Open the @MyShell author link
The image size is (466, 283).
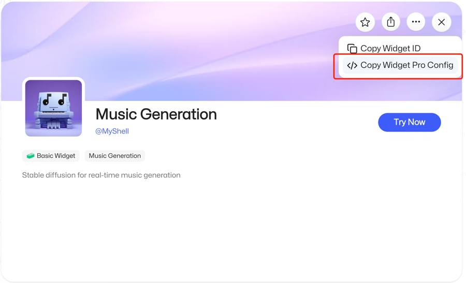(112, 131)
